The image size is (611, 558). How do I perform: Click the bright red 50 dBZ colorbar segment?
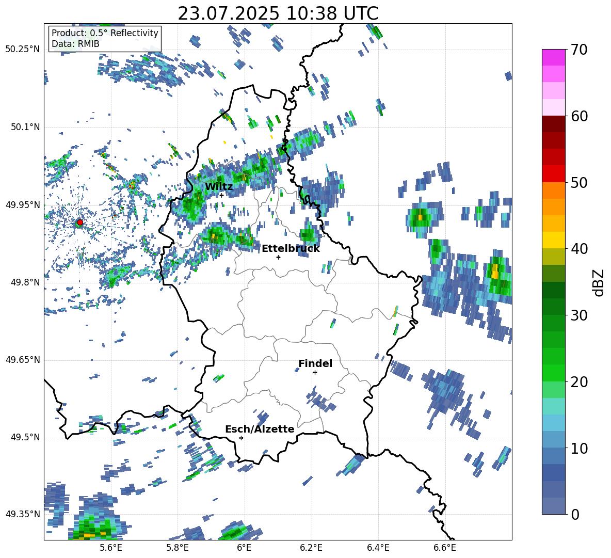(x=553, y=174)
